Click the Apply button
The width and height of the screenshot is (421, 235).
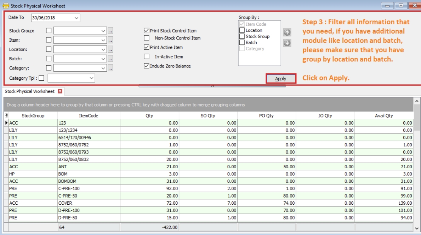[x=281, y=79]
